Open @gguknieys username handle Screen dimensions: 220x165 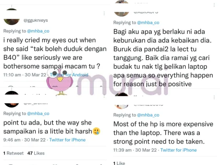tap(36, 20)
